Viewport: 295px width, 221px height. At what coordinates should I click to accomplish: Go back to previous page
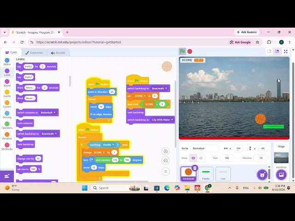pyautogui.click(x=6, y=42)
